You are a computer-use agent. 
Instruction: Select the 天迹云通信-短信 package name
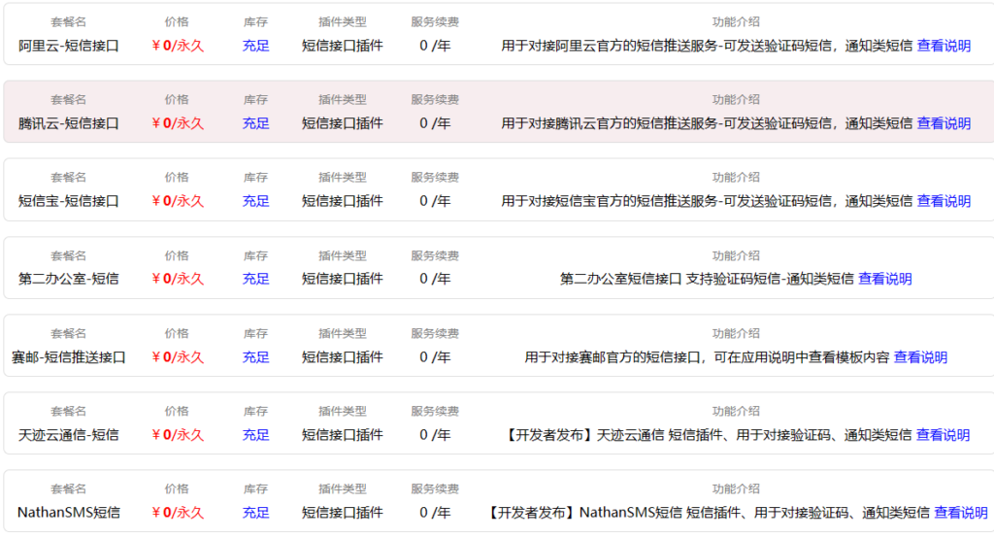click(69, 435)
